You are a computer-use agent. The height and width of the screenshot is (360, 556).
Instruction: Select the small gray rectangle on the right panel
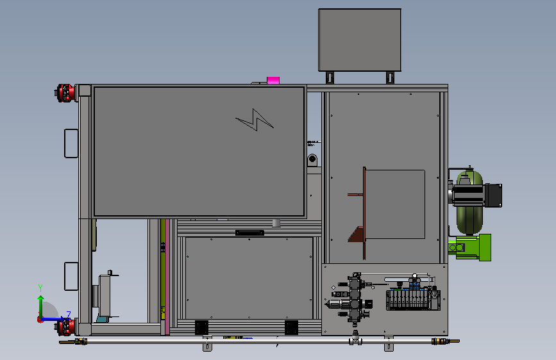point(395,204)
